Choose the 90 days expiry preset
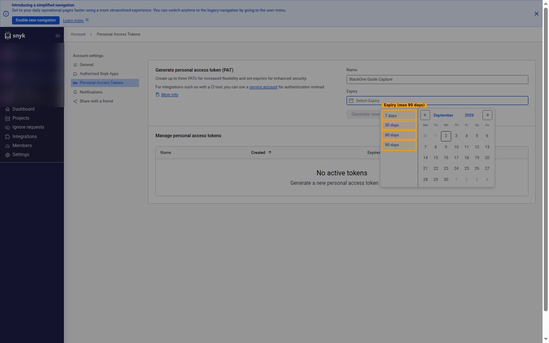The height and width of the screenshot is (343, 549). [399, 145]
